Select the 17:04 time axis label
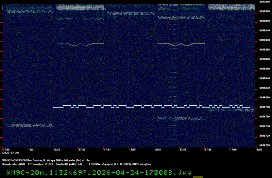272x178 pixels. (x=107, y=150)
